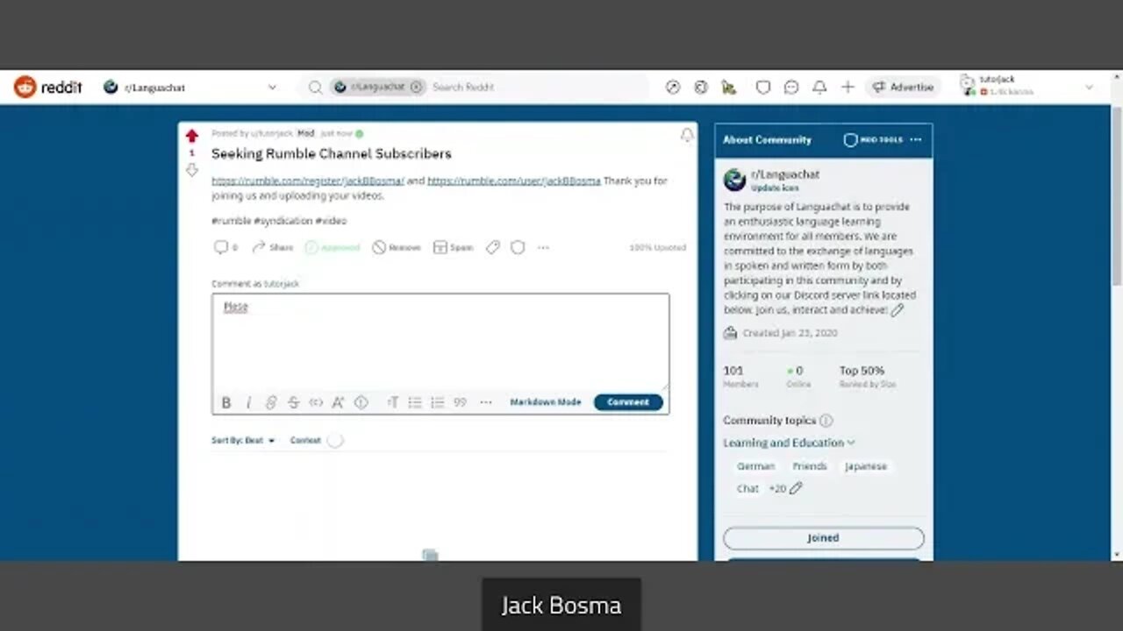This screenshot has width=1123, height=631.
Task: Mark the post as Spam
Action: (454, 247)
